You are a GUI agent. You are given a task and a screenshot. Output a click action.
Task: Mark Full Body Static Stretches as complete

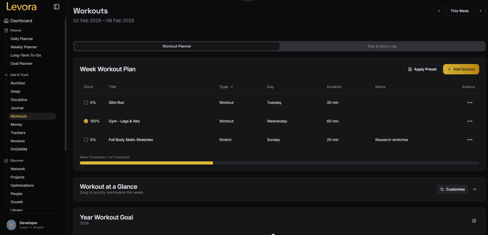tap(86, 139)
